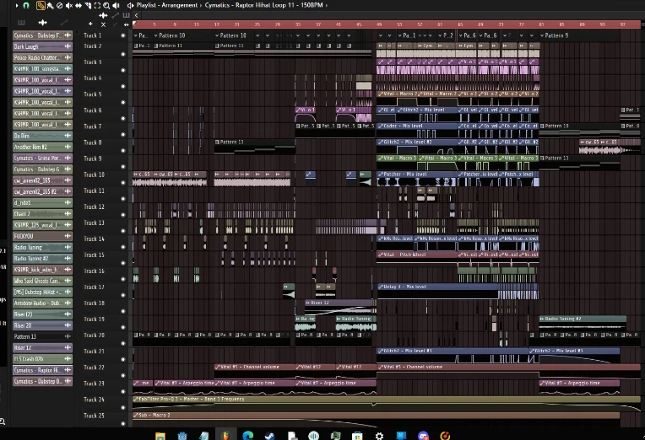This screenshot has height=440, width=645.
Task: Select the Delete tool
Action: [60, 5]
